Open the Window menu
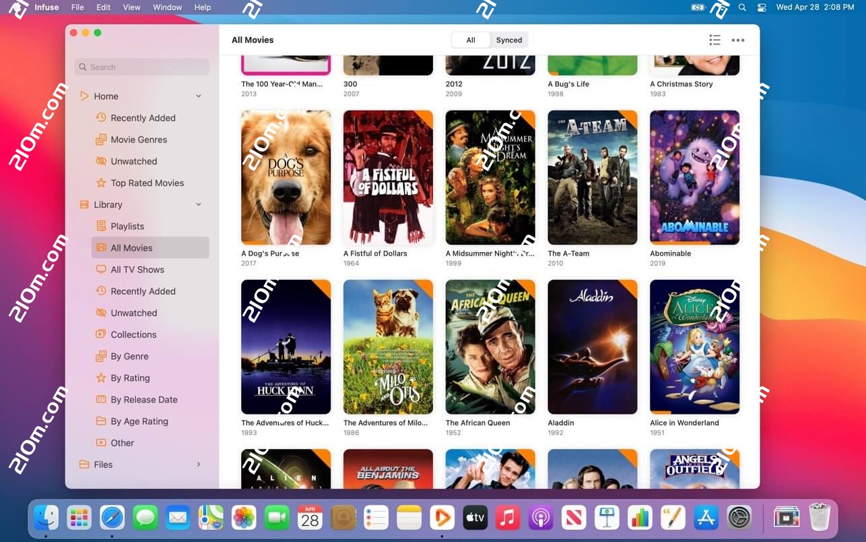The height and width of the screenshot is (542, 866). pos(167,7)
